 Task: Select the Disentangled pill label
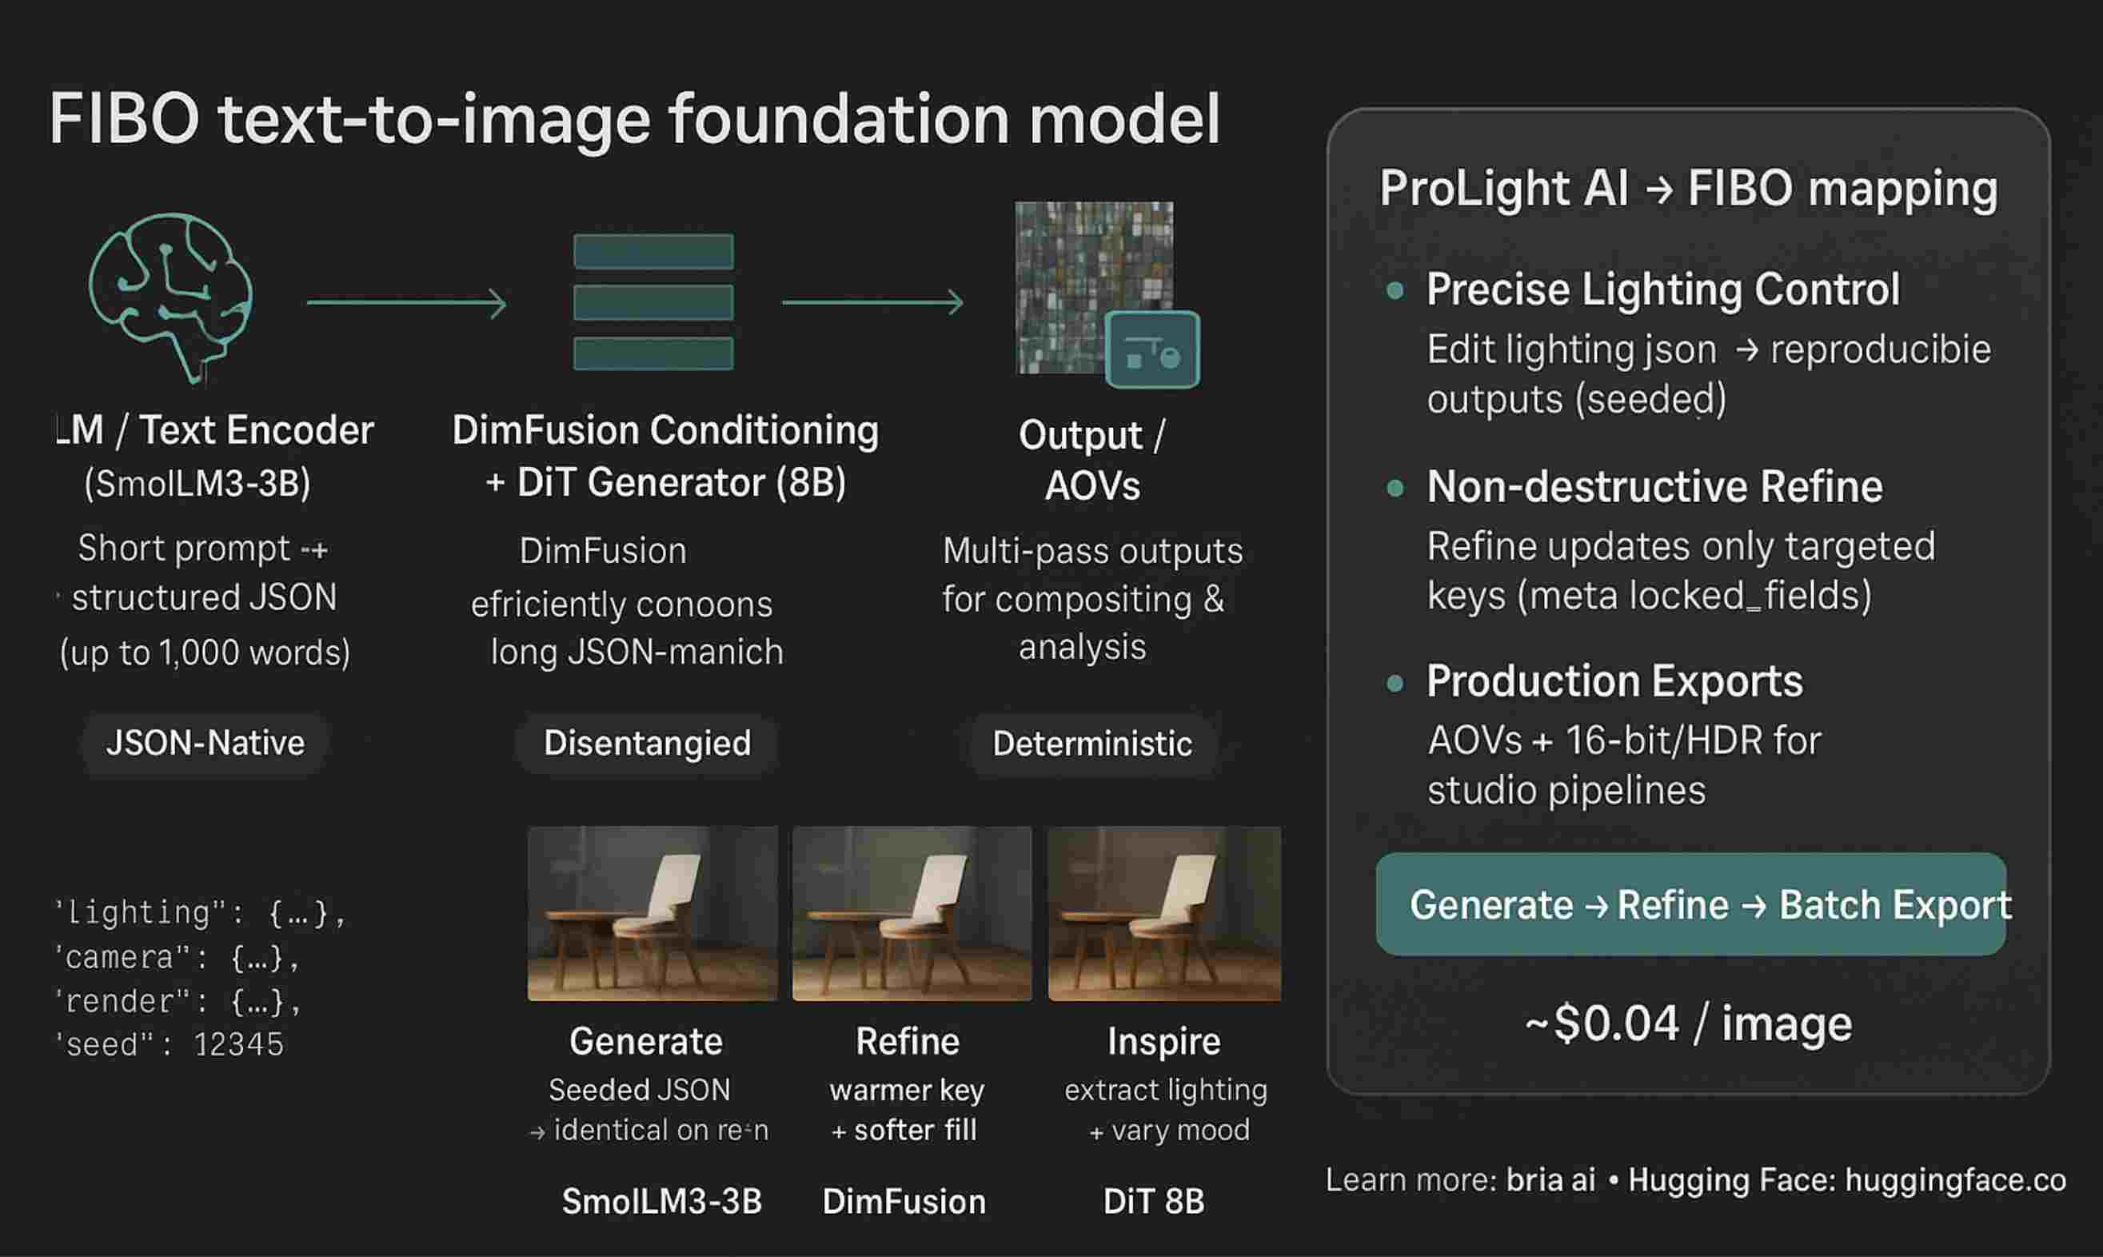[x=647, y=744]
